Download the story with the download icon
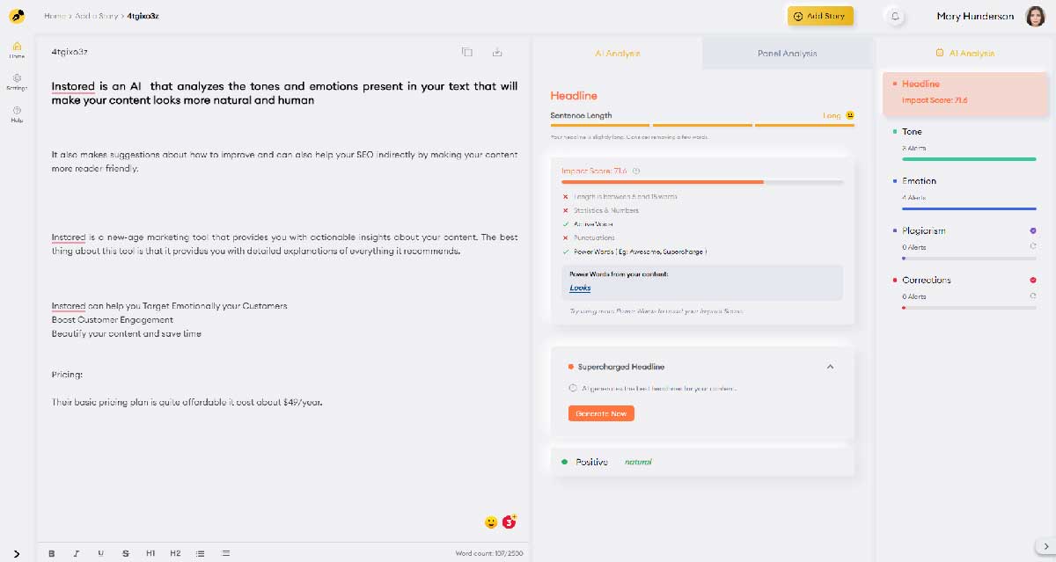The image size is (1056, 562). [497, 52]
